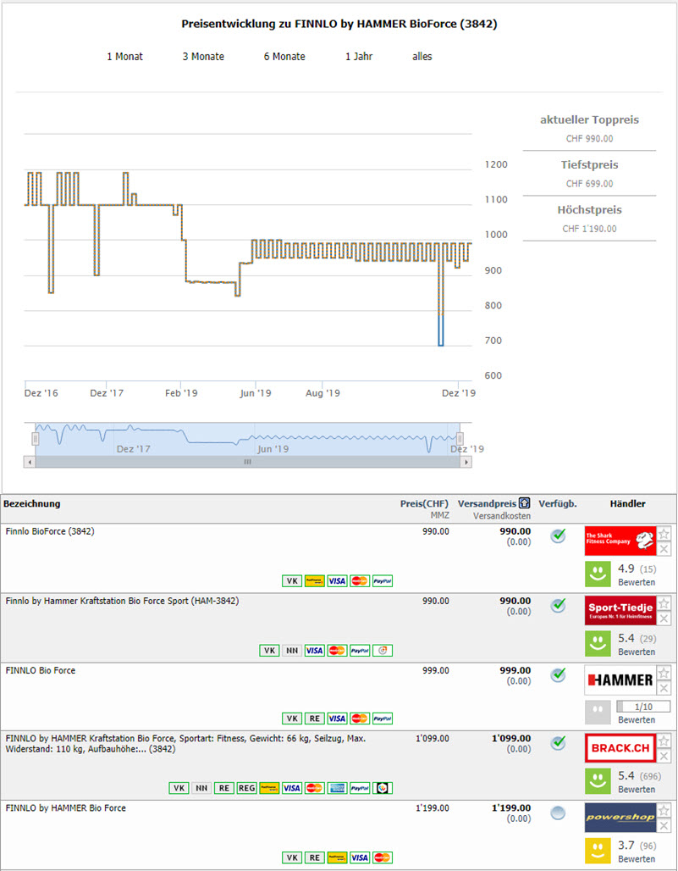Favorite The Shark Fitness Company with star
Viewport: 678px width, 871px height.
(664, 534)
